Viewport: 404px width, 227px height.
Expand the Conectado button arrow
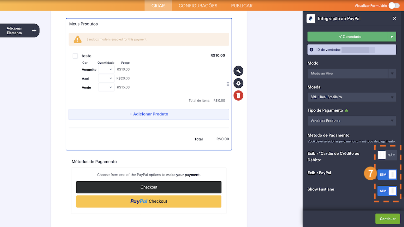coord(392,37)
